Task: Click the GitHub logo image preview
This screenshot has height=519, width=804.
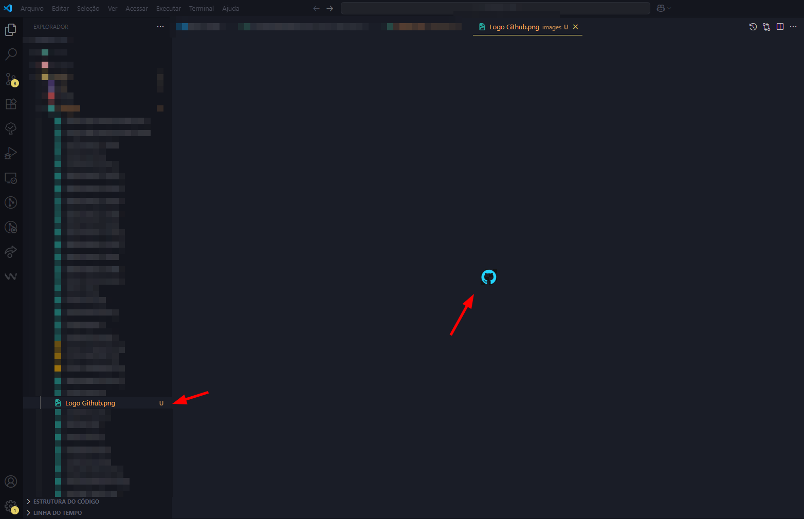Action: click(x=489, y=277)
